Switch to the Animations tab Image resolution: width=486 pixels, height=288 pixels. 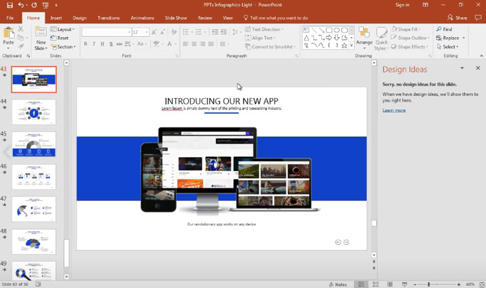[x=142, y=18]
